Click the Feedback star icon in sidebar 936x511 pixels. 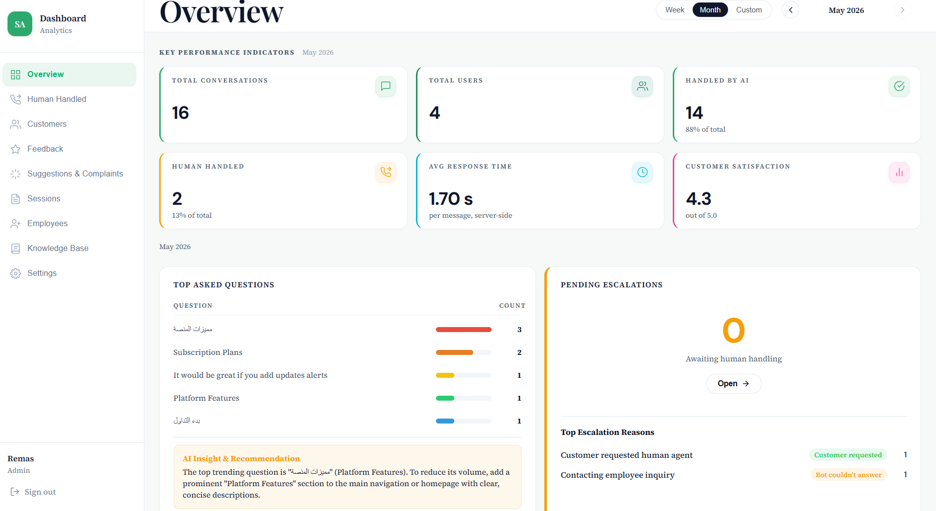pos(15,149)
